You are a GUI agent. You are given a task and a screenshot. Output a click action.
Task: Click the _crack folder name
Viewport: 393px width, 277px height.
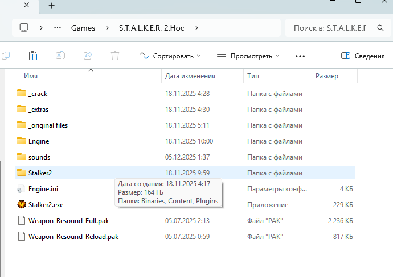[38, 94]
